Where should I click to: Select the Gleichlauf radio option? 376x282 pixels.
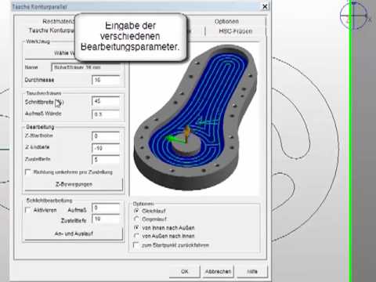pos(136,211)
